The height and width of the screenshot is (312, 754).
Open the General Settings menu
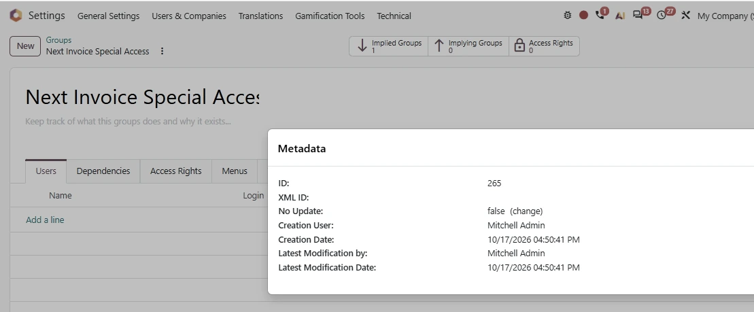108,16
